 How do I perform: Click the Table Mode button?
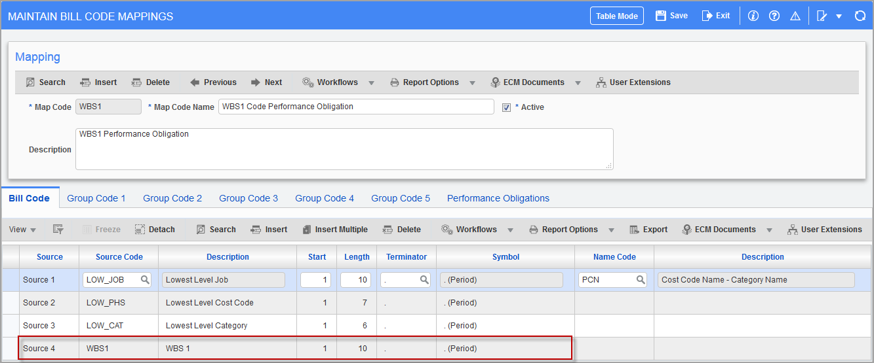point(617,16)
